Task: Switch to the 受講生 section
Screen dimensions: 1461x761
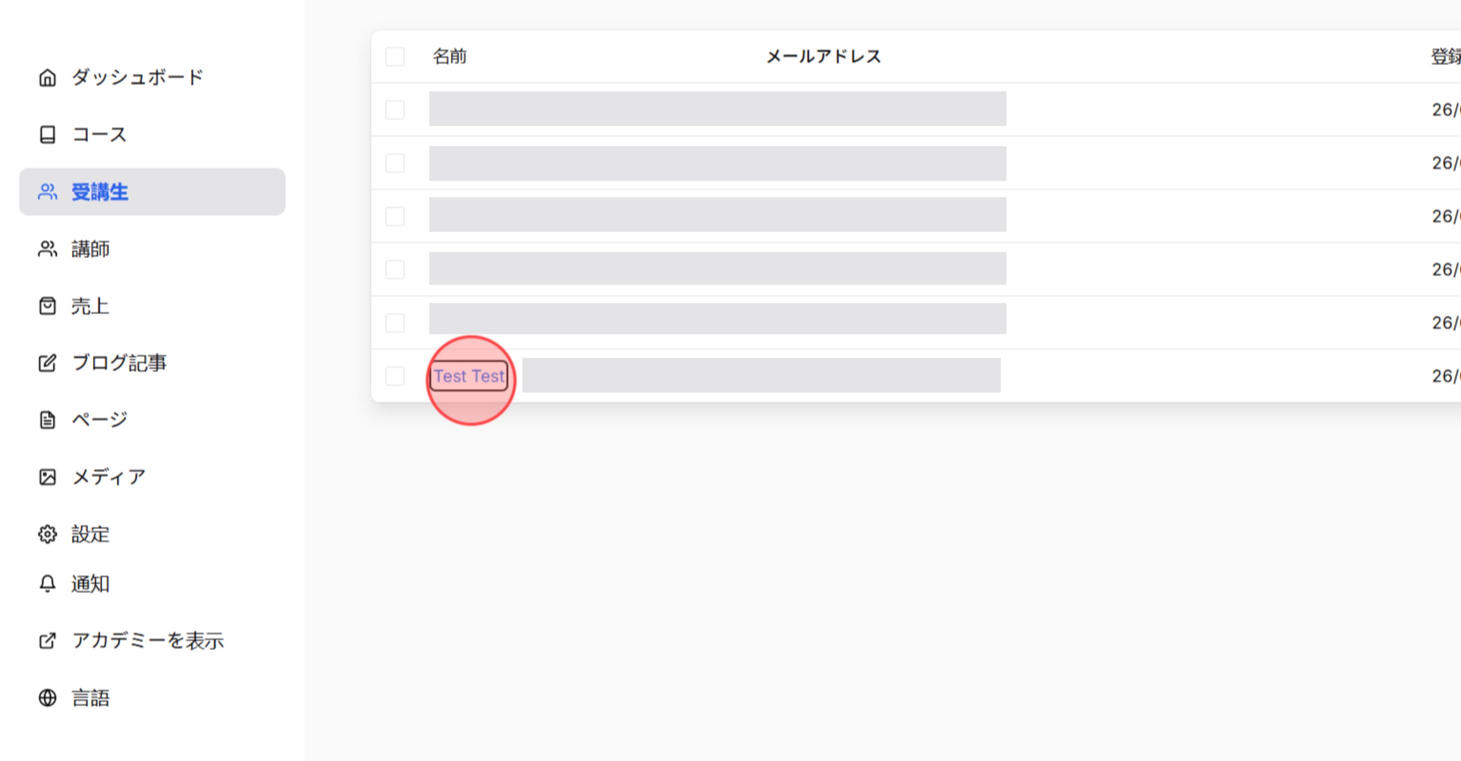Action: coord(100,192)
